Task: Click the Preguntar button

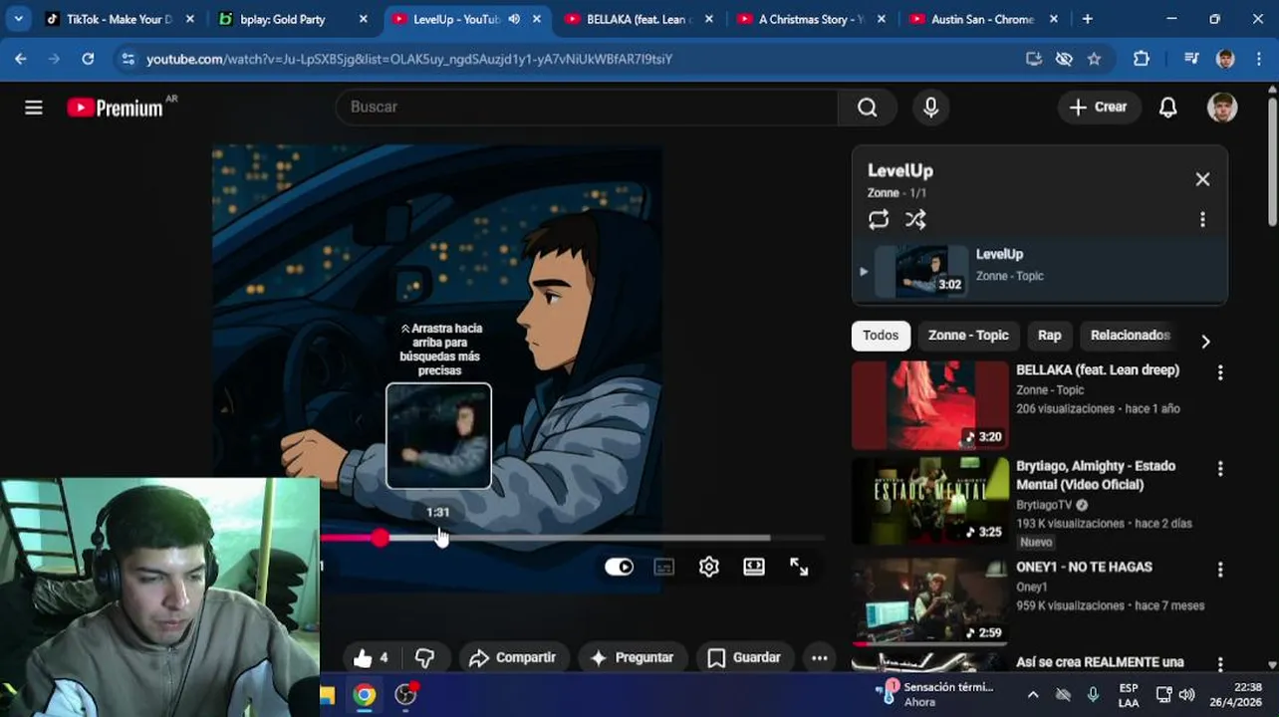Action: (632, 657)
